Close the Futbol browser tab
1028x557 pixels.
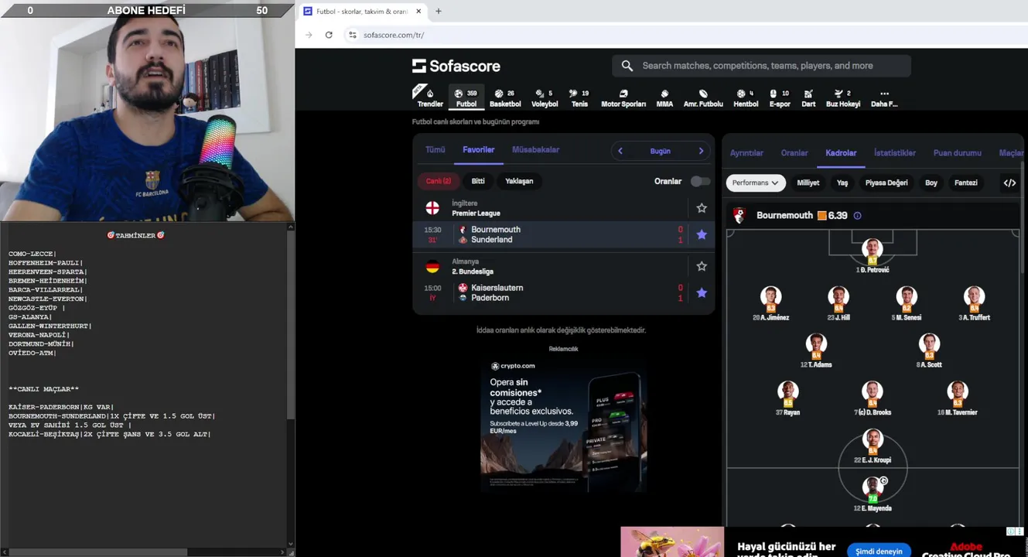pos(419,12)
